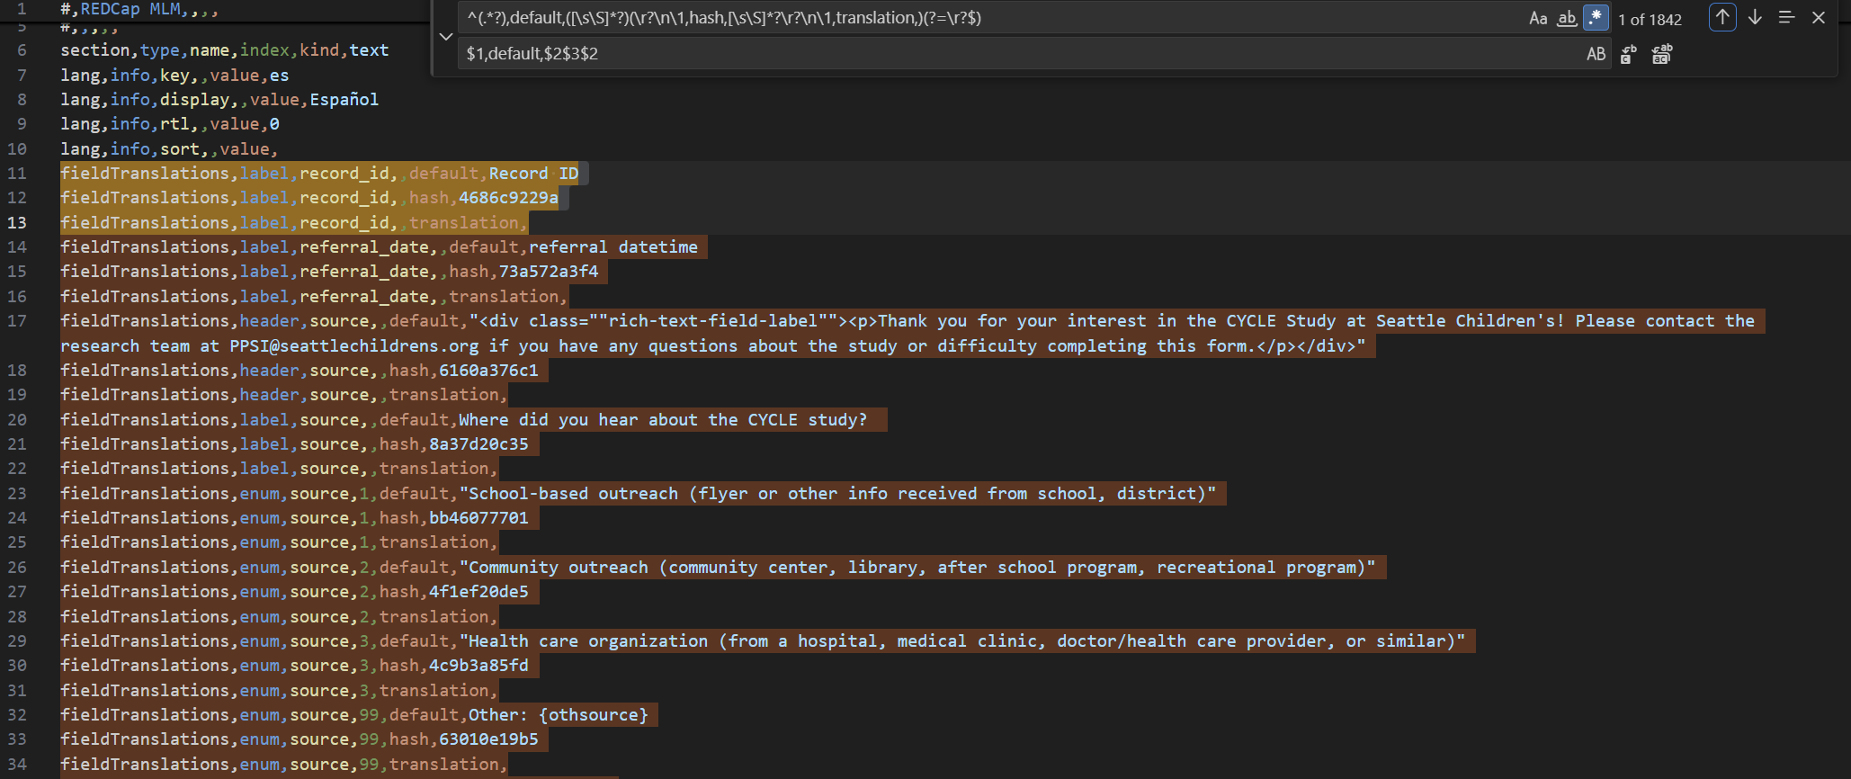This screenshot has height=779, width=1851.
Task: Toggle Find in Selection icon
Action: 1786,18
